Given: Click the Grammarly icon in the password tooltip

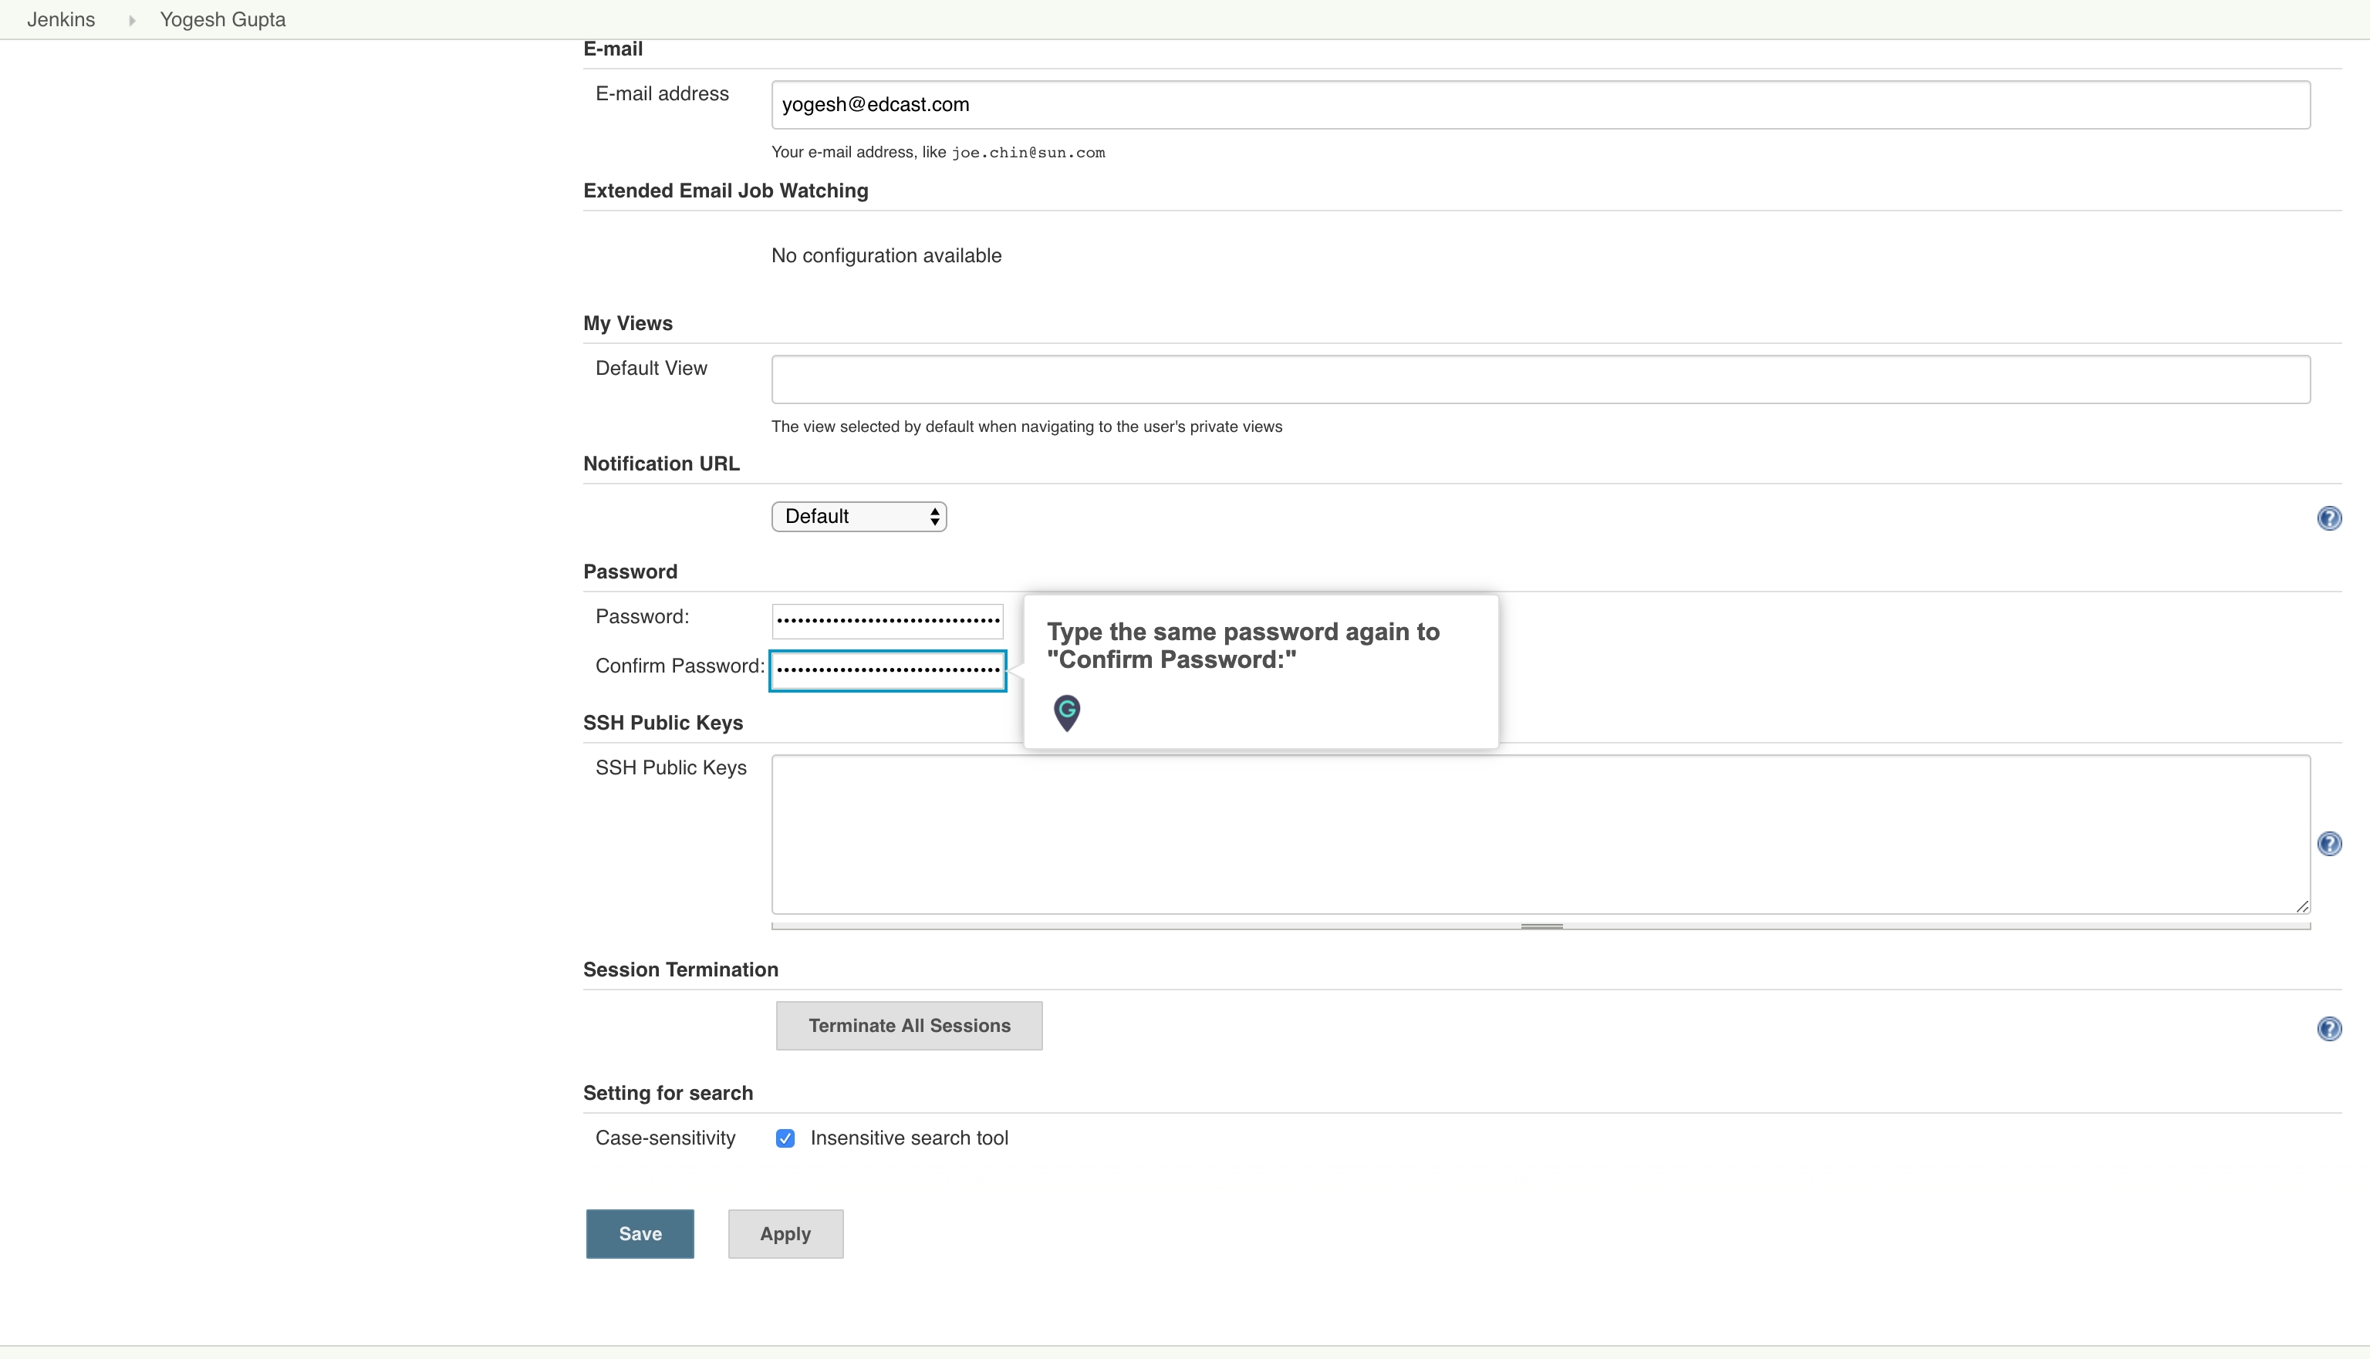Looking at the screenshot, I should coord(1066,712).
